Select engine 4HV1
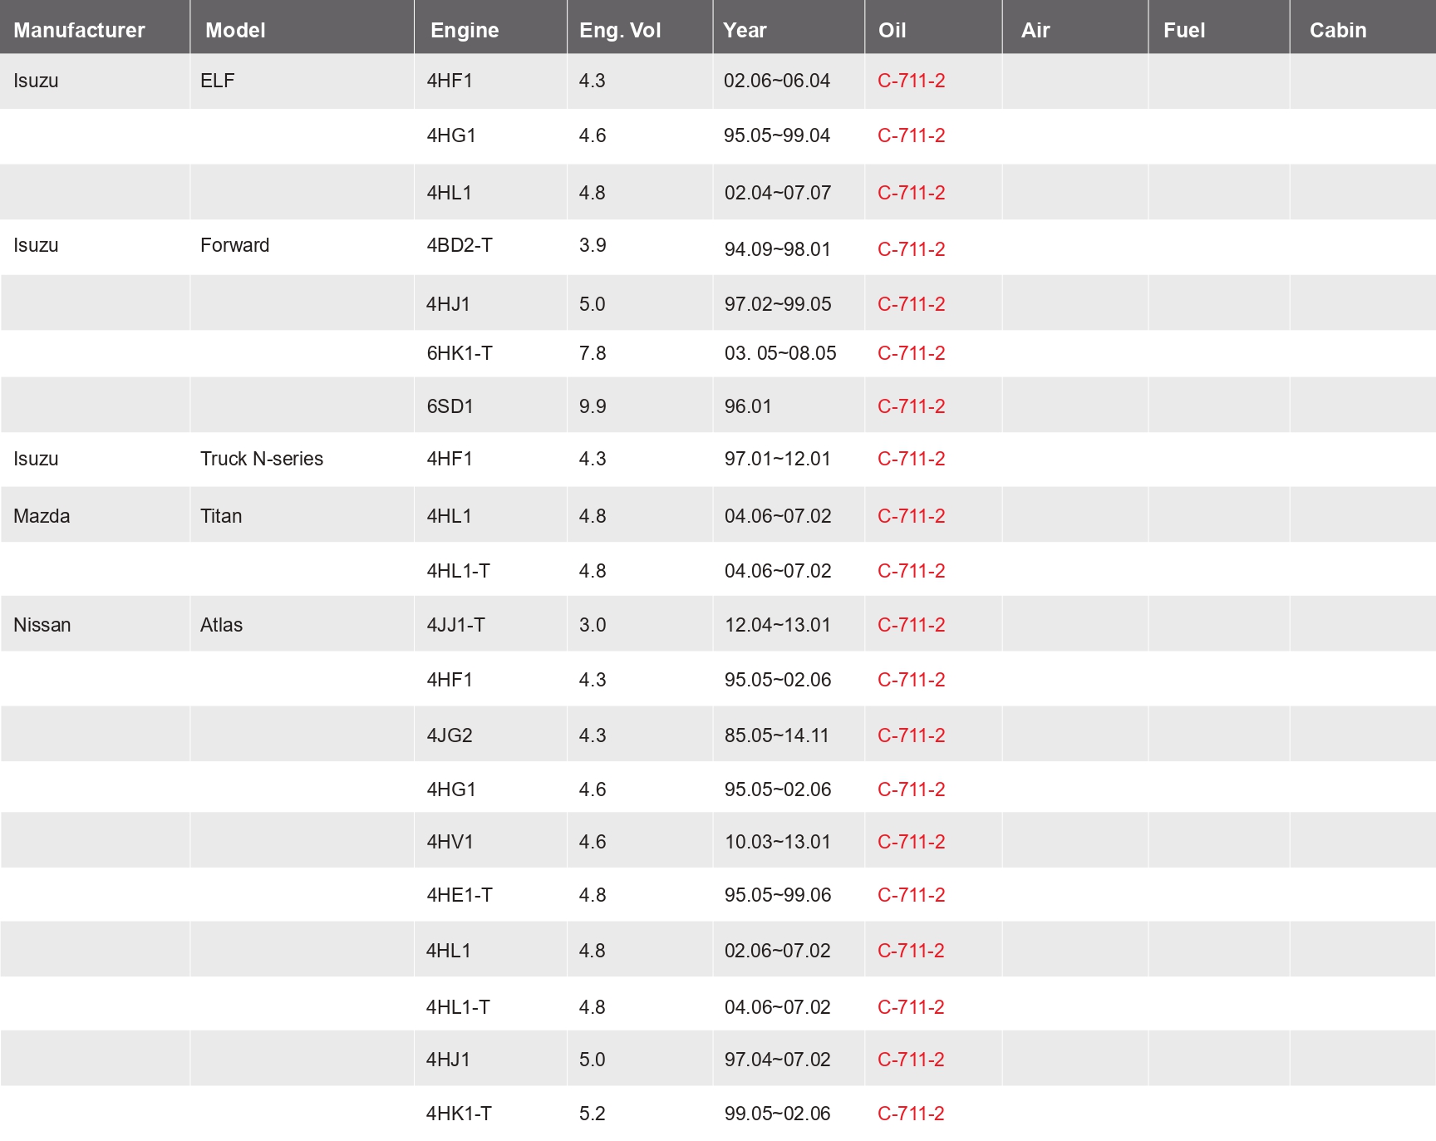Viewport: 1436px width, 1141px height. pos(450,842)
